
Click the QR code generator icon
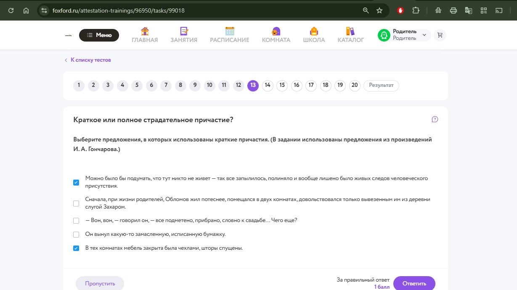484,10
